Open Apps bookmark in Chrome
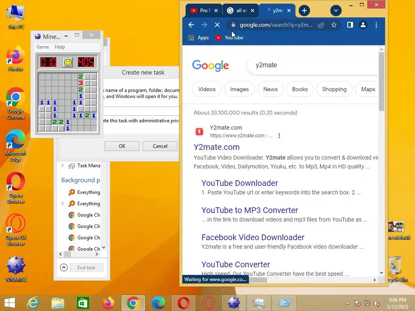The width and height of the screenshot is (415, 311). [x=199, y=38]
